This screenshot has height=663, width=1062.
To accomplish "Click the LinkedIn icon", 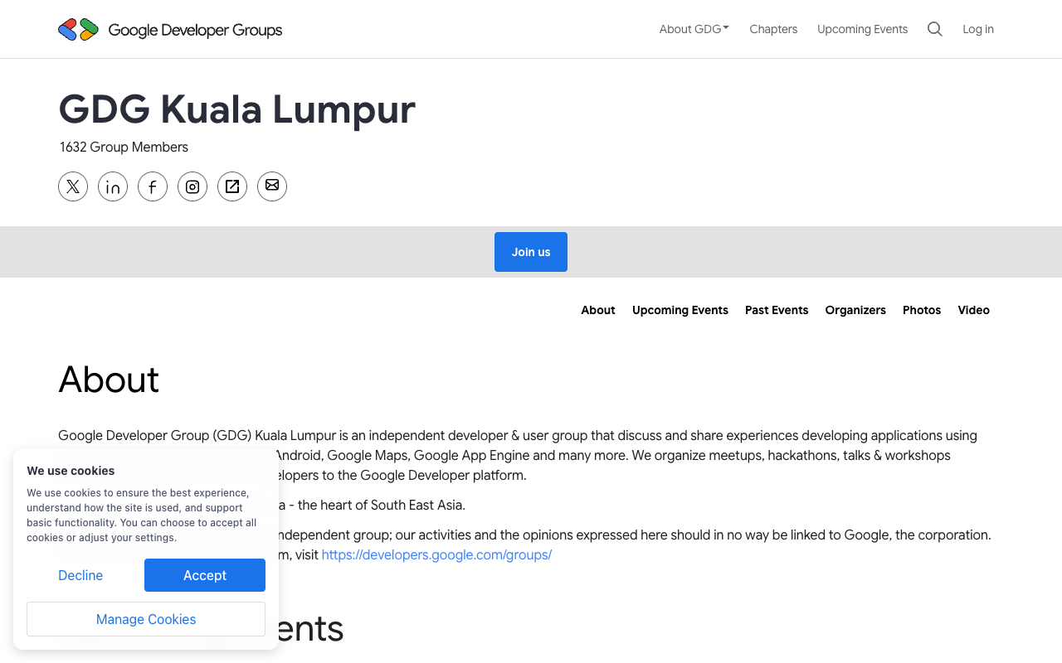I will click(x=113, y=186).
